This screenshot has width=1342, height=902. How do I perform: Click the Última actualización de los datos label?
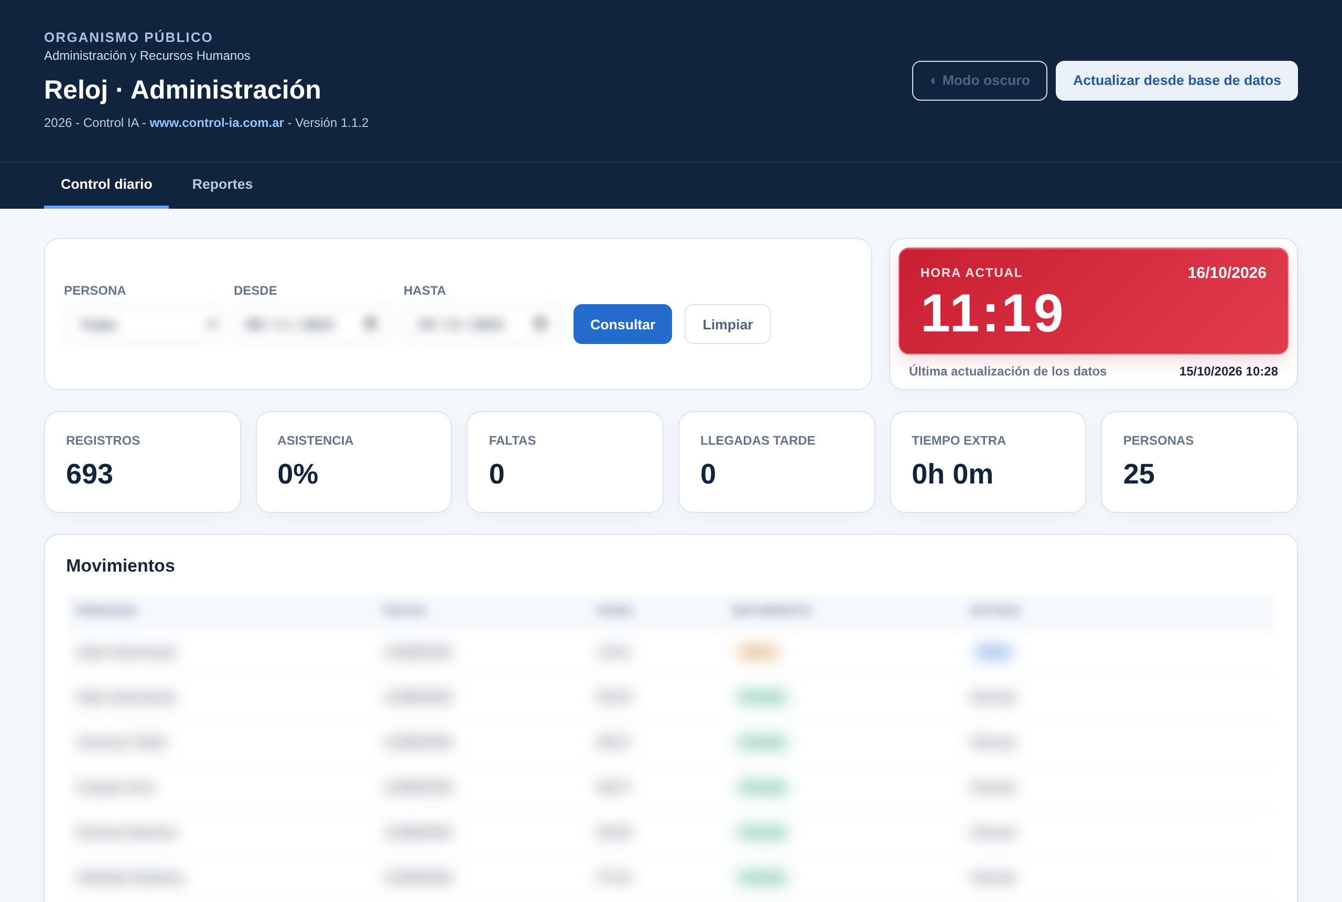pos(1007,372)
